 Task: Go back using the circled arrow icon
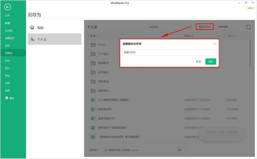pyautogui.click(x=8, y=7)
